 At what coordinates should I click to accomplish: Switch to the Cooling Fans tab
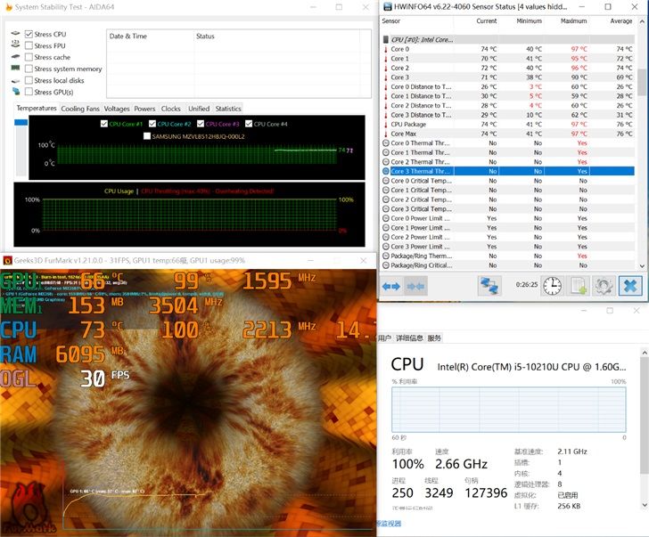[x=80, y=109]
